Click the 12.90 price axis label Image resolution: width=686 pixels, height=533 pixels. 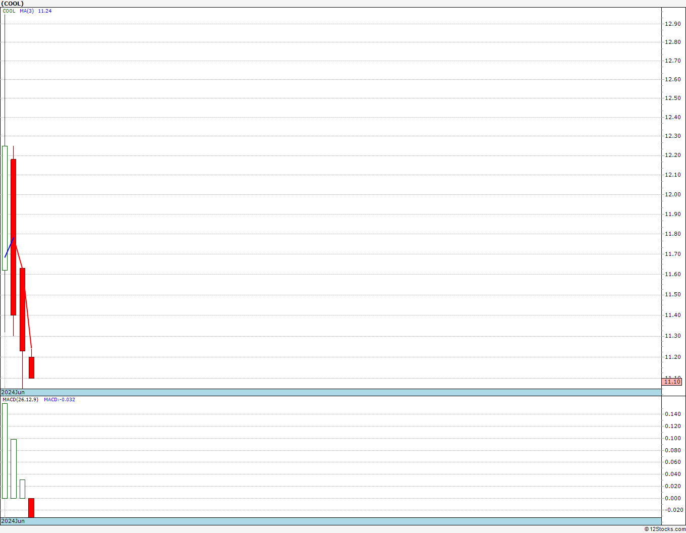click(672, 24)
